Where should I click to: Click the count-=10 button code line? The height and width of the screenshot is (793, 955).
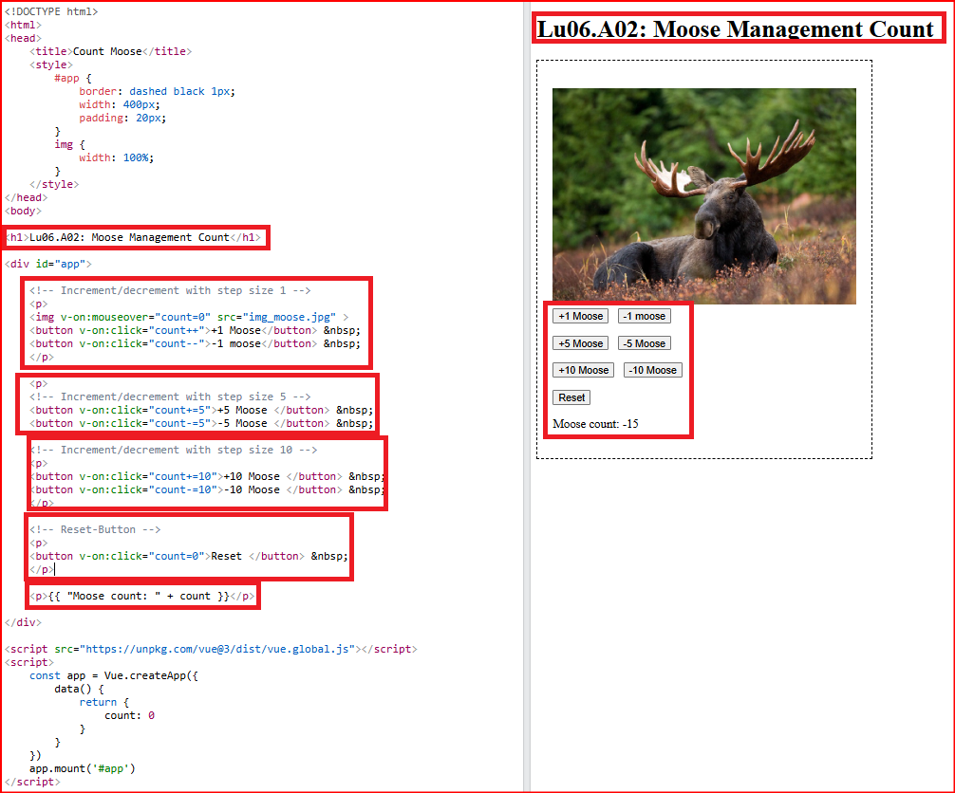207,489
